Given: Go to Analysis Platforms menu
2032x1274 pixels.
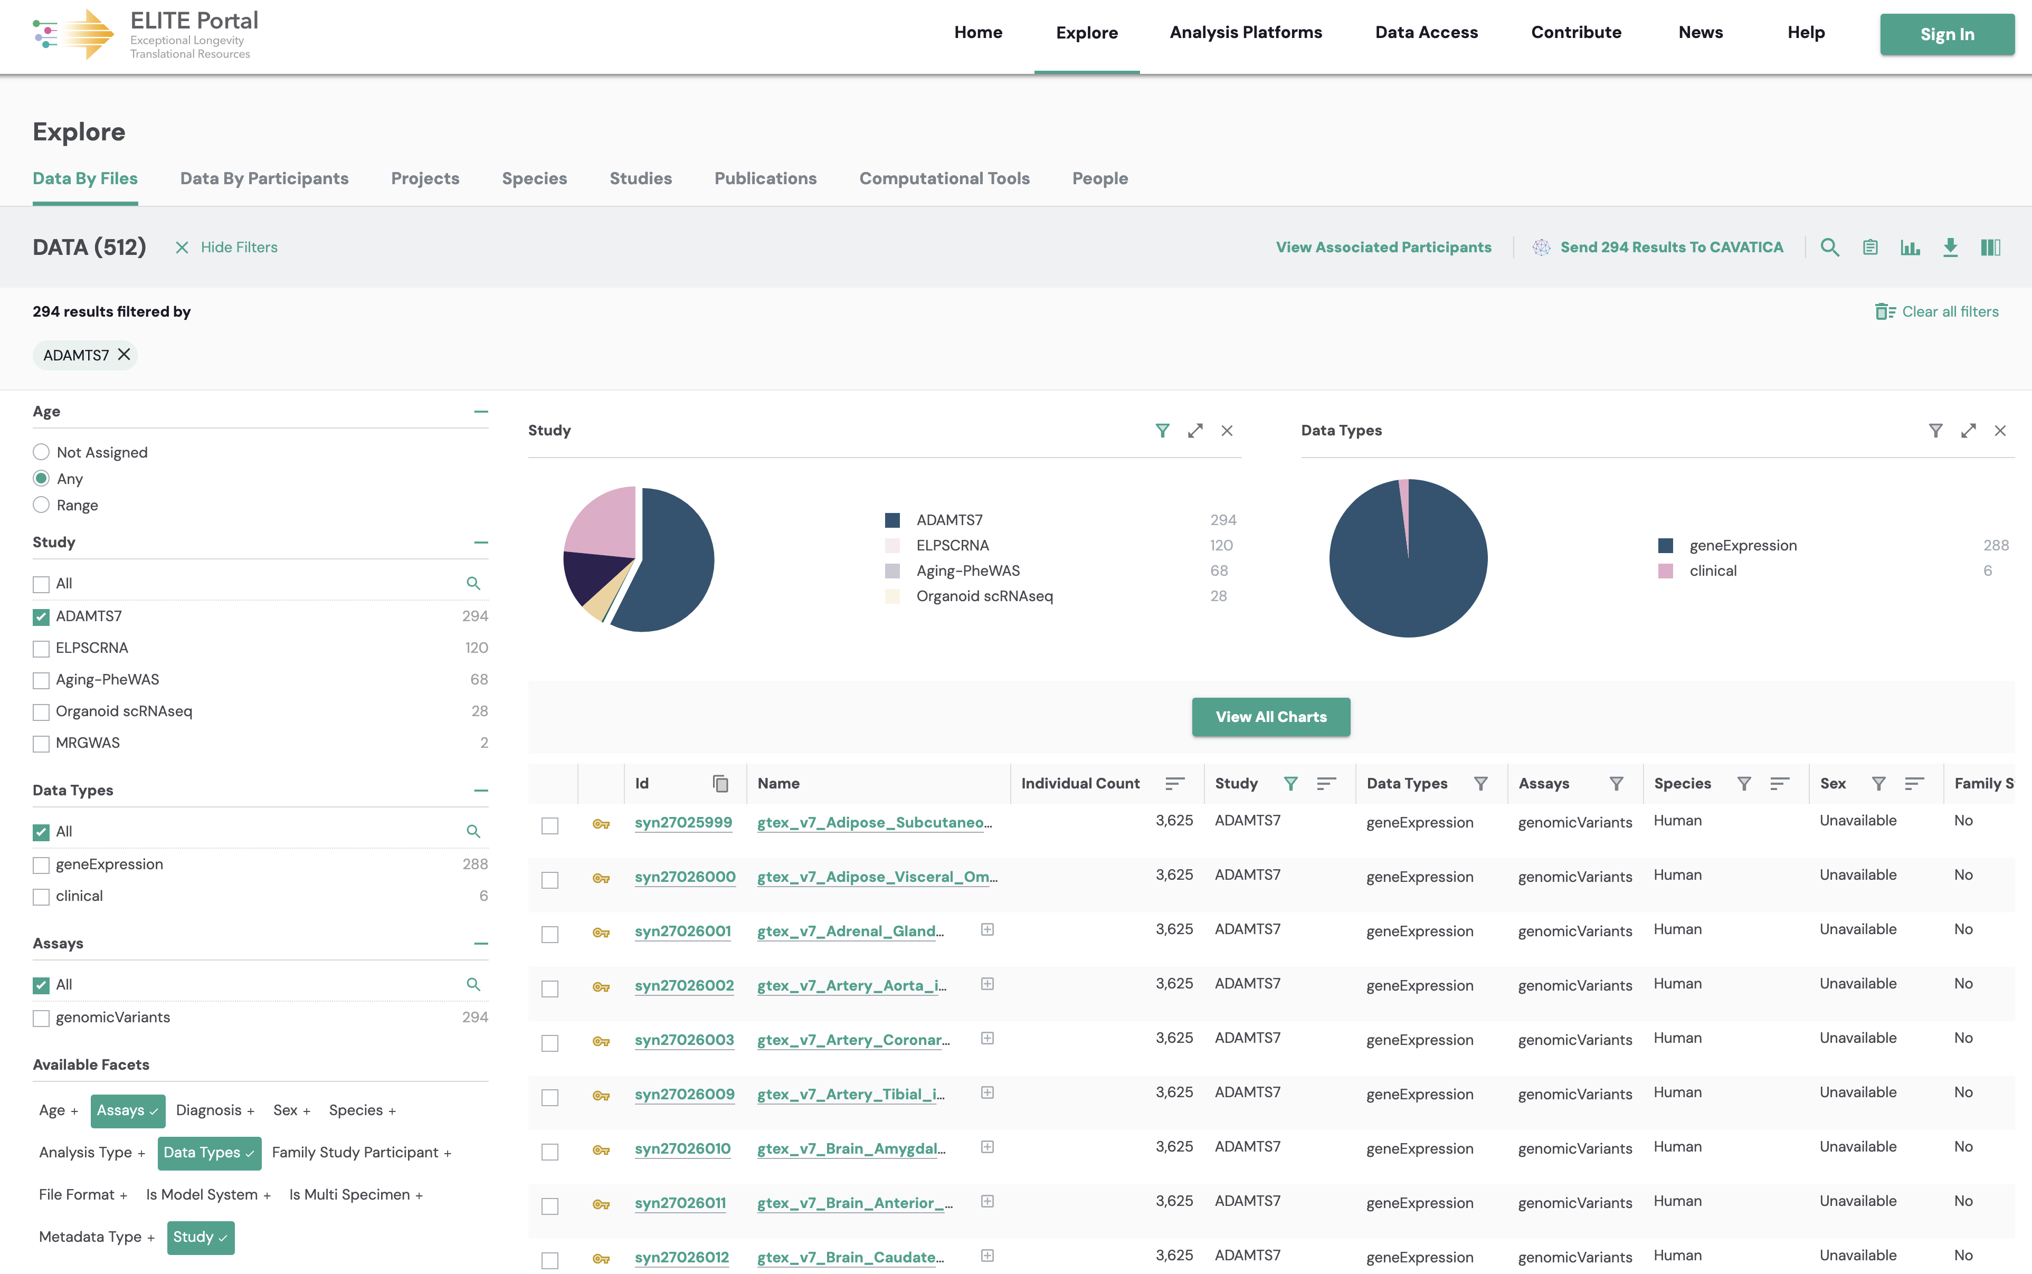Looking at the screenshot, I should coord(1245,32).
